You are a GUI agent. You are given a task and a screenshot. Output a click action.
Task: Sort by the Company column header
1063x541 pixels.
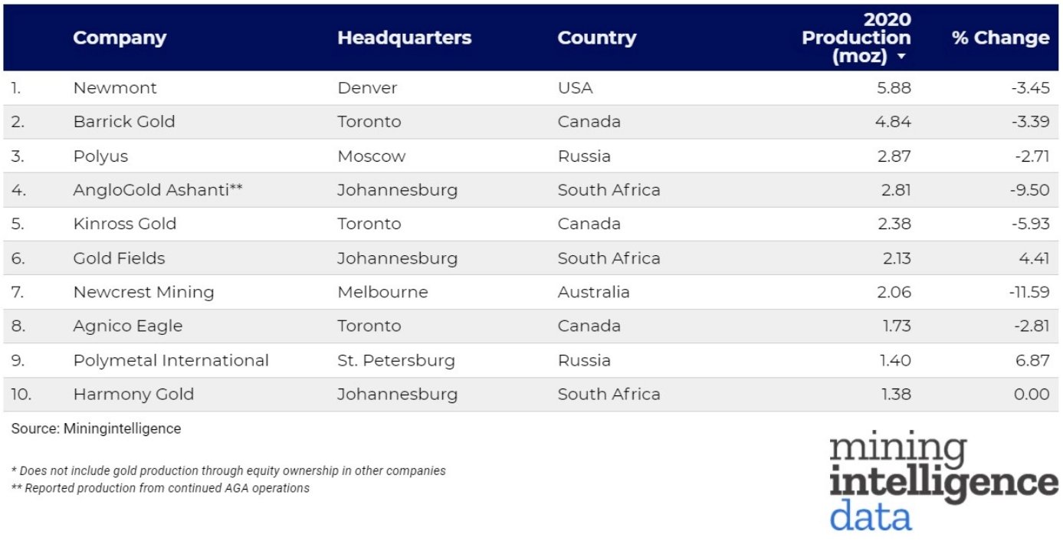click(120, 38)
